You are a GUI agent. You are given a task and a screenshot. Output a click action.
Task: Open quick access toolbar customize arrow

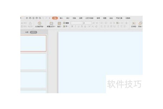50,18
